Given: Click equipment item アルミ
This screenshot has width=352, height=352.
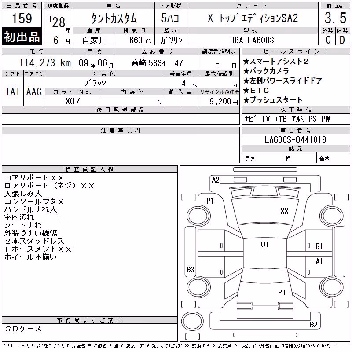Looking at the screenshot, I should pyautogui.click(x=298, y=119).
